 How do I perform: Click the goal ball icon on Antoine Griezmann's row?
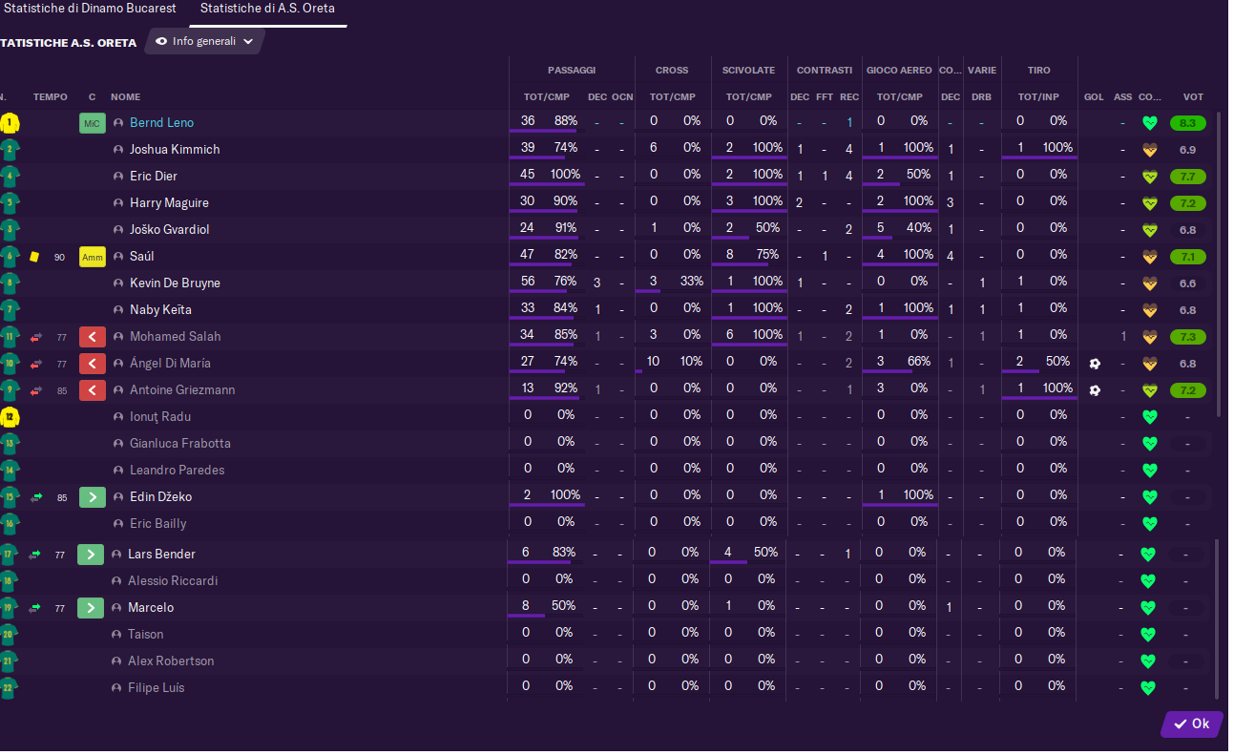1095,390
